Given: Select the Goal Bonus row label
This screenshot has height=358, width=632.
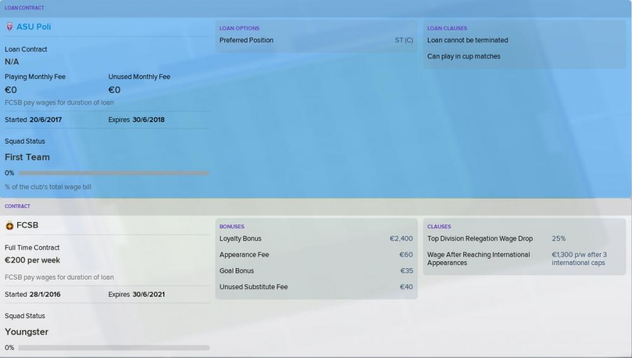Looking at the screenshot, I should [x=236, y=271].
